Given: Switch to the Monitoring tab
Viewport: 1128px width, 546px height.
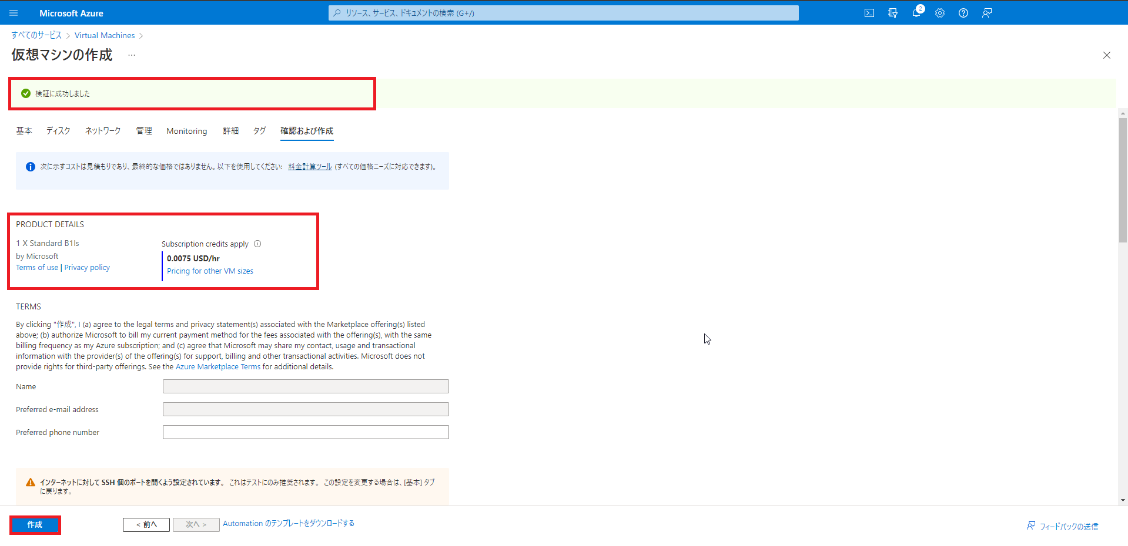Looking at the screenshot, I should (x=187, y=131).
